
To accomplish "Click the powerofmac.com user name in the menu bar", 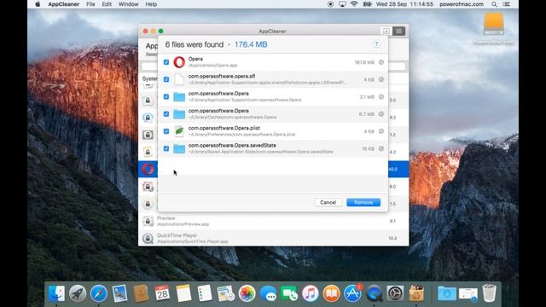I will pos(462,4).
